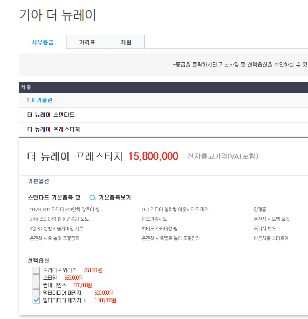Click 165/60 R14 타이어 & 14인치 알로이 휠
The height and width of the screenshot is (319, 308).
tap(65, 209)
